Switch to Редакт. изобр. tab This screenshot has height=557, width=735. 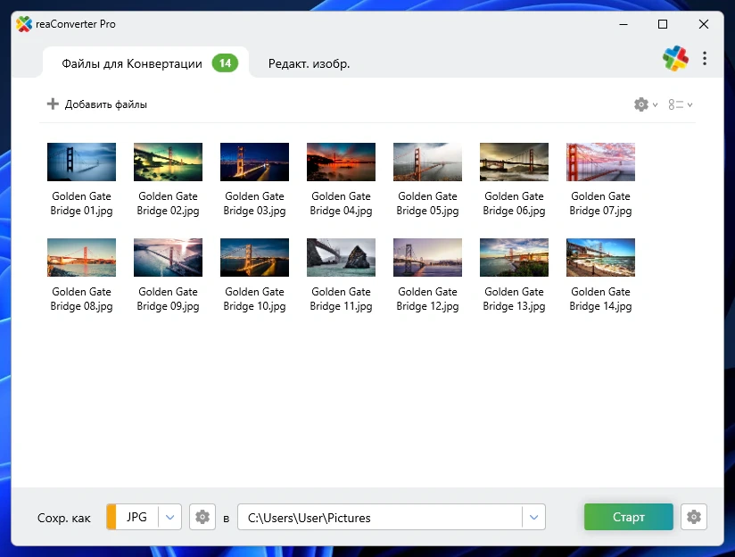(309, 63)
